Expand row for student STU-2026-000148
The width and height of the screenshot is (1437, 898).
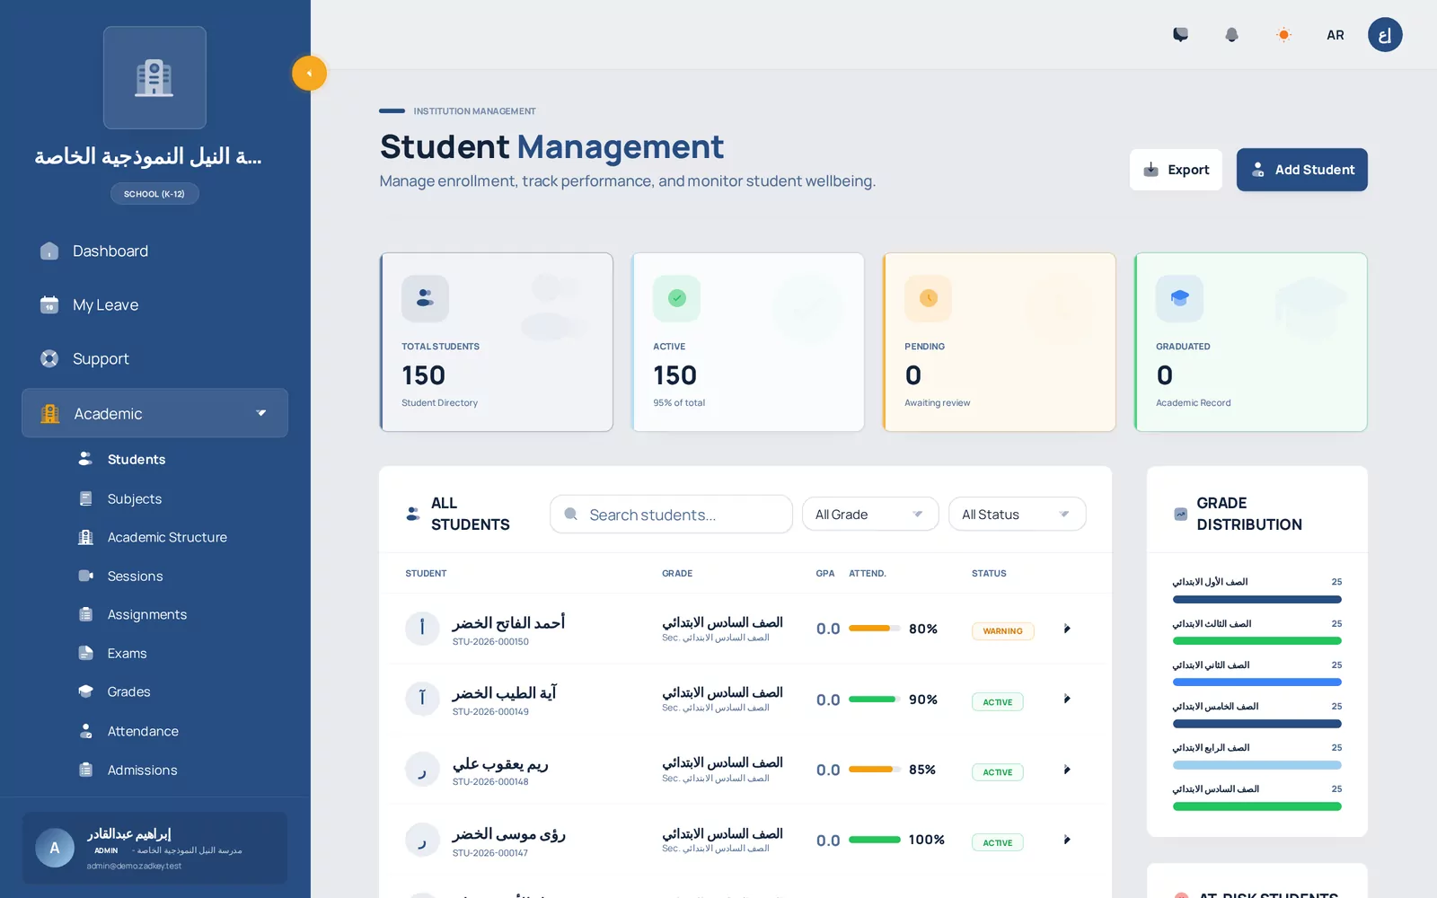pos(1067,770)
